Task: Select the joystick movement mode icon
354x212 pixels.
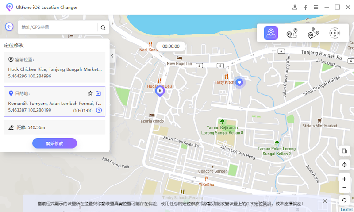Action: [x=335, y=33]
